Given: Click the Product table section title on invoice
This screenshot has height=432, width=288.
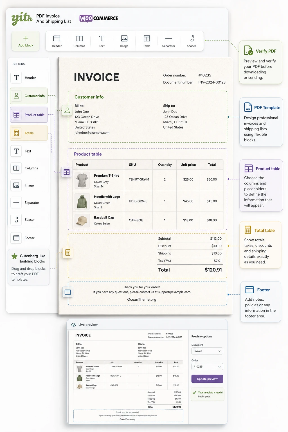Looking at the screenshot, I should click(88, 154).
